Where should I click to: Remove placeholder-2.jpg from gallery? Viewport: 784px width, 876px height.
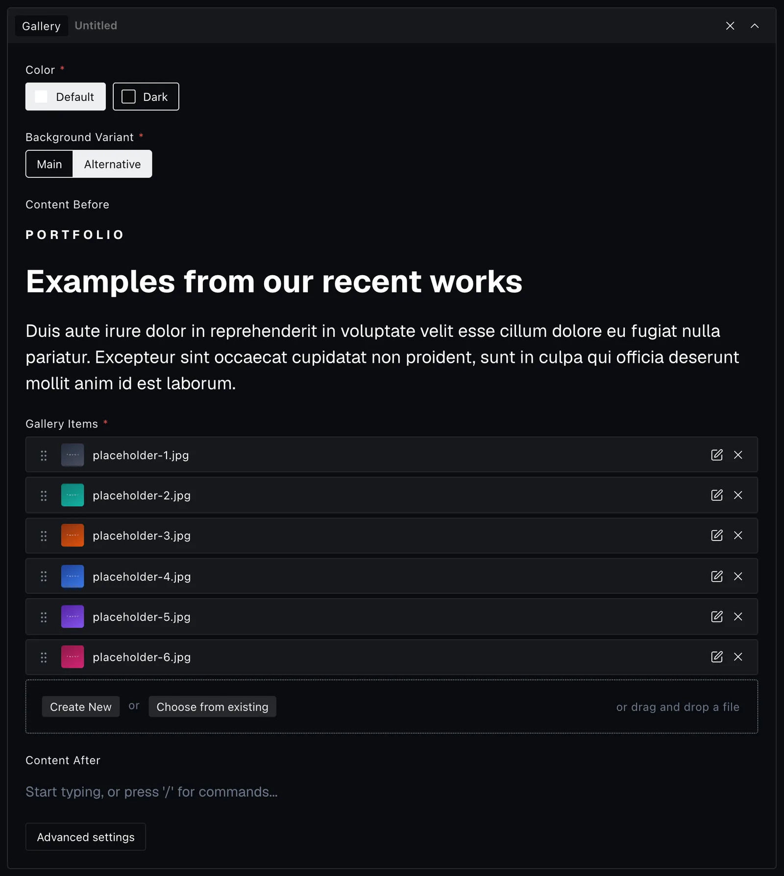point(738,495)
